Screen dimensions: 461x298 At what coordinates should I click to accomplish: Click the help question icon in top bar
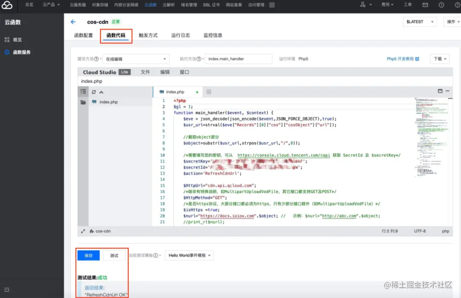[x=458, y=5]
